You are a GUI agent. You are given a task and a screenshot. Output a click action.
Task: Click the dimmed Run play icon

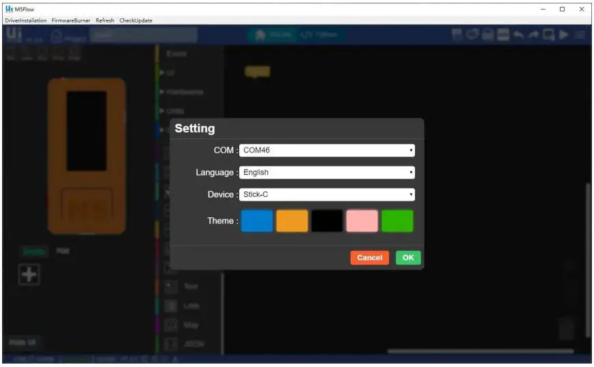click(564, 35)
